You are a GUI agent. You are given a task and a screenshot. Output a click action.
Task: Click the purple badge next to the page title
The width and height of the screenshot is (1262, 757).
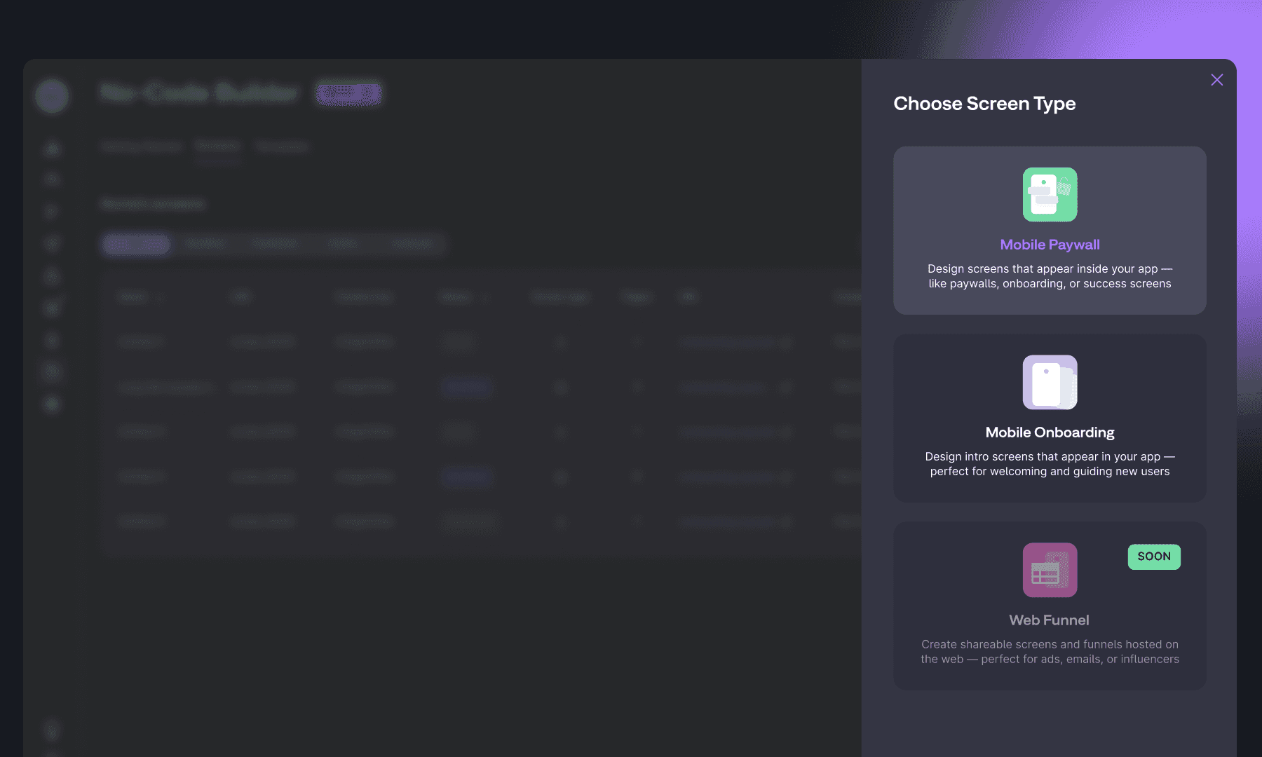tap(348, 93)
